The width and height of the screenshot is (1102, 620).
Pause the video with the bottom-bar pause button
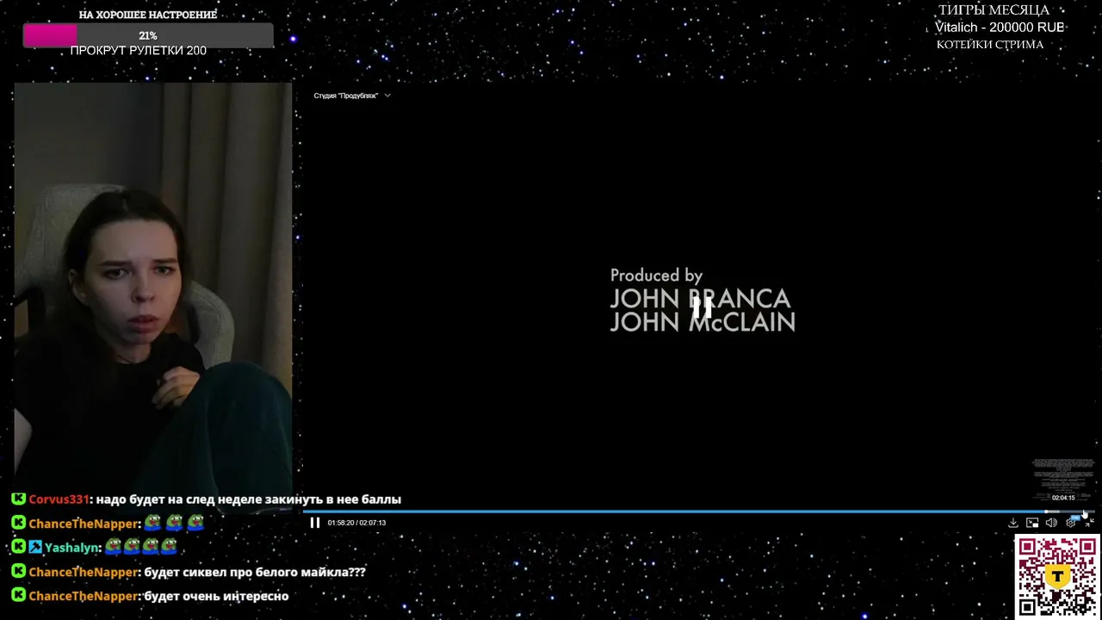[315, 523]
